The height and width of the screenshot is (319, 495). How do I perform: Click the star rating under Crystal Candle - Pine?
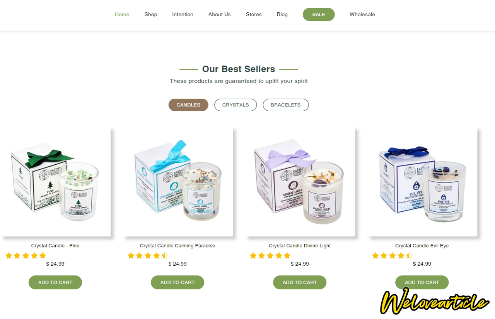[x=26, y=255]
